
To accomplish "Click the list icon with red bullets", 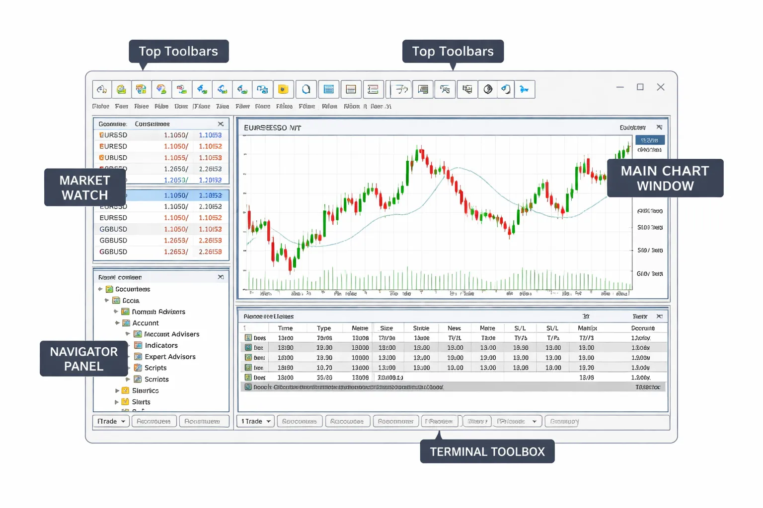I will point(373,89).
